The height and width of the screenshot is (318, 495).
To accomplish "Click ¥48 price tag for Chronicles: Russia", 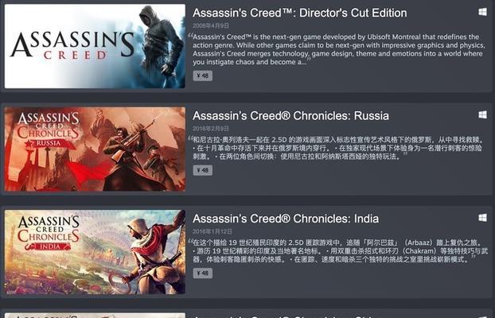I will (203, 170).
